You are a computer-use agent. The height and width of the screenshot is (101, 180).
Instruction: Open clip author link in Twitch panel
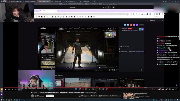[140, 52]
